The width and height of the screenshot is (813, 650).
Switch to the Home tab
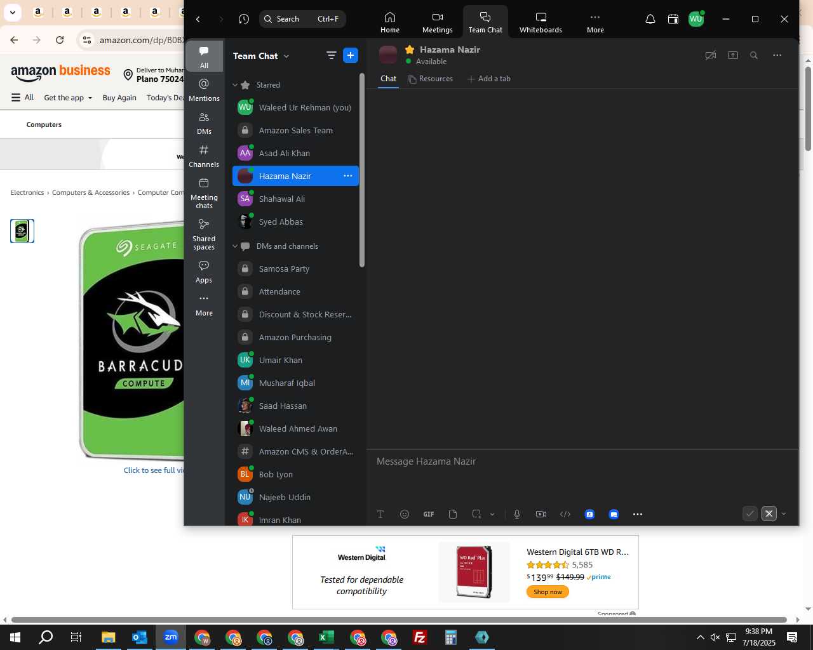tap(390, 22)
